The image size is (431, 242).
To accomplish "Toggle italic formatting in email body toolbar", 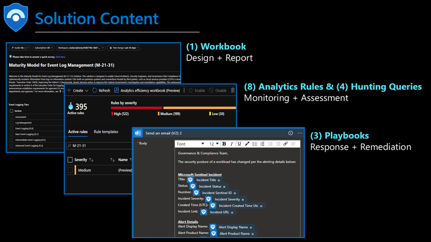I will pyautogui.click(x=232, y=144).
